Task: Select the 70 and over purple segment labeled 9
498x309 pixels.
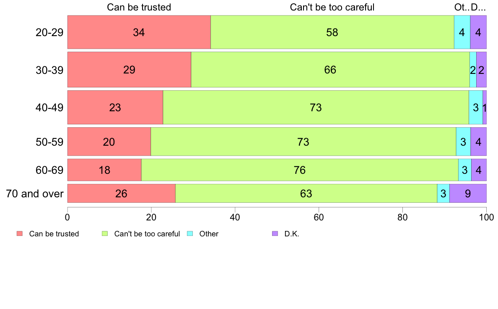Action: 468,194
